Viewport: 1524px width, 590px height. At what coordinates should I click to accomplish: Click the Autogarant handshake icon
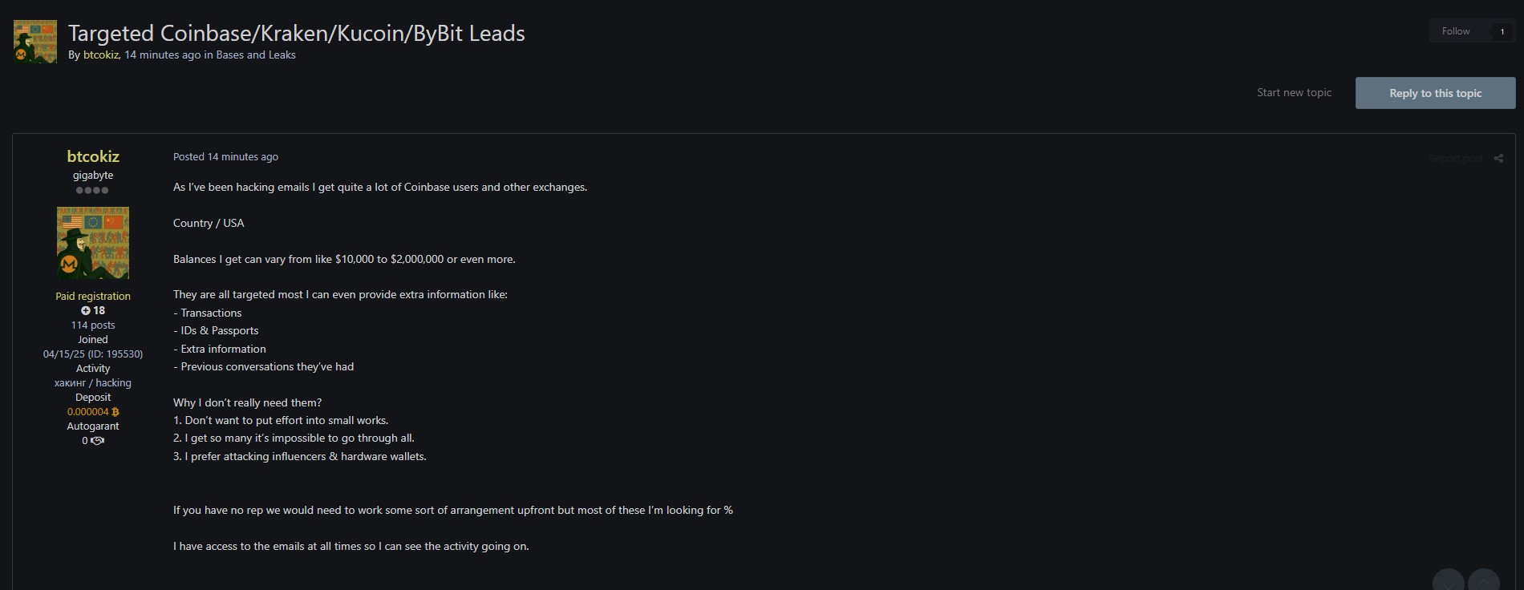point(98,441)
